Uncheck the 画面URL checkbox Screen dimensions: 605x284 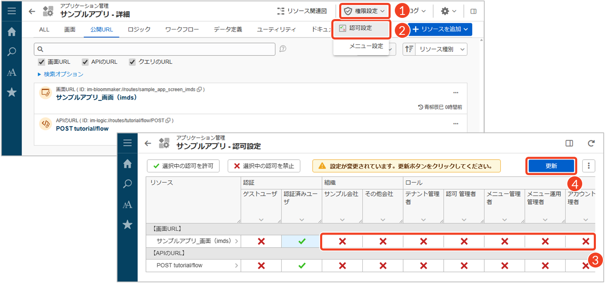tap(41, 62)
